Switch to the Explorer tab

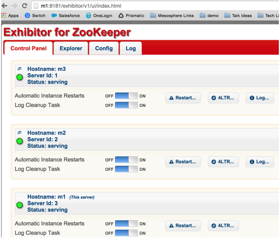(x=71, y=48)
